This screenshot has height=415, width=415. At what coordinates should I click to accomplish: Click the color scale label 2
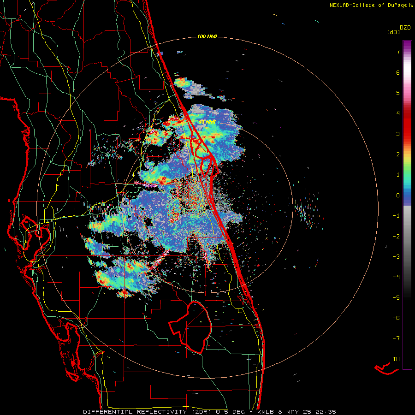(x=398, y=154)
